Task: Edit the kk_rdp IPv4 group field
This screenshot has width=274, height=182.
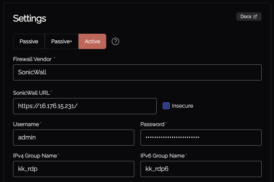Action: [x=74, y=169]
